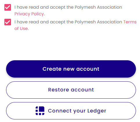Start account creation with the dark blue button
This screenshot has width=140, height=122.
coord(71,69)
